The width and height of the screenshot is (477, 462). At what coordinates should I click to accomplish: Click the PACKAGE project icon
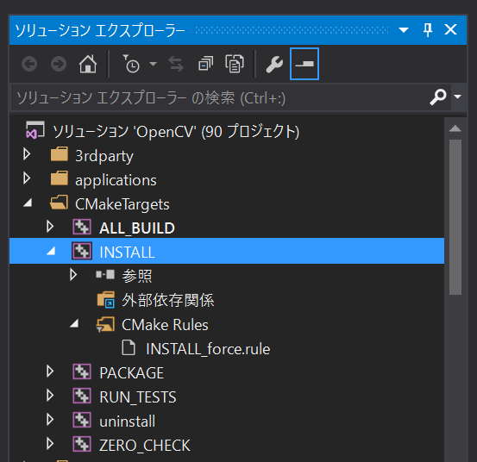82,371
